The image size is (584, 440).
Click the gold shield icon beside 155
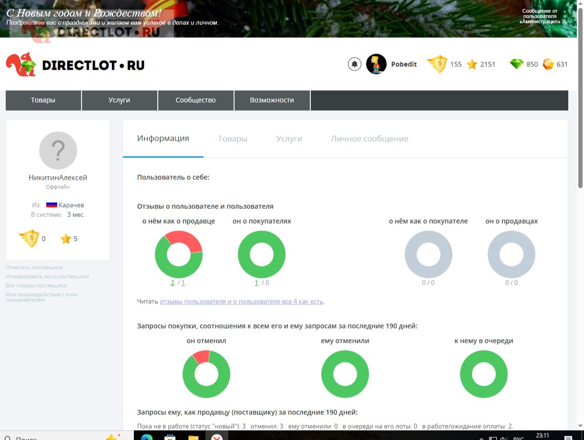tap(437, 64)
